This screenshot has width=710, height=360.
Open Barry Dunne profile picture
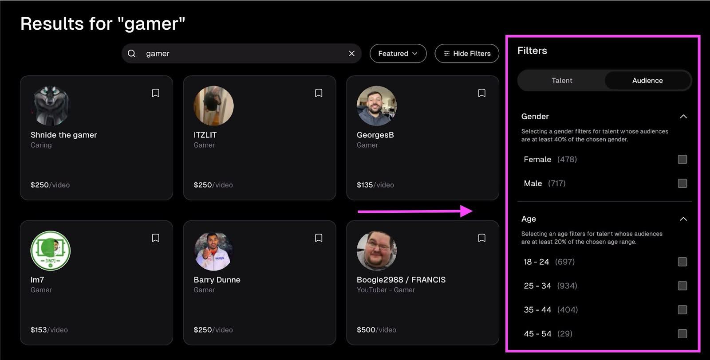point(213,251)
